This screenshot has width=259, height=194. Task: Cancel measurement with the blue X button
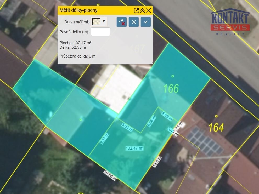[x=134, y=22]
